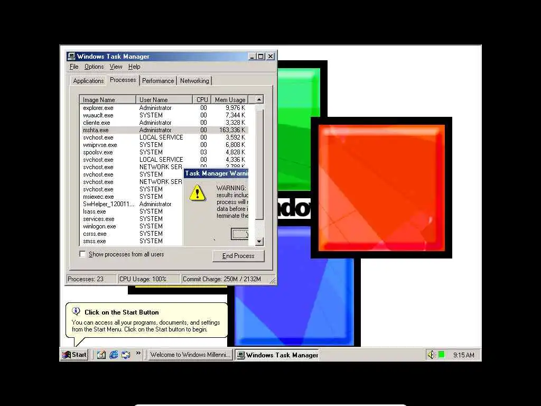Image resolution: width=541 pixels, height=406 pixels.
Task: Click the process list scroll-down arrow
Action: coord(259,242)
